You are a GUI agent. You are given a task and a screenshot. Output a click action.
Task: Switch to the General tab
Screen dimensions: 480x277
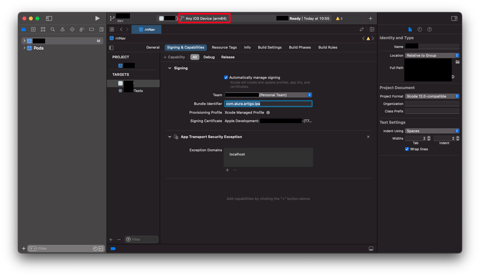(x=153, y=47)
